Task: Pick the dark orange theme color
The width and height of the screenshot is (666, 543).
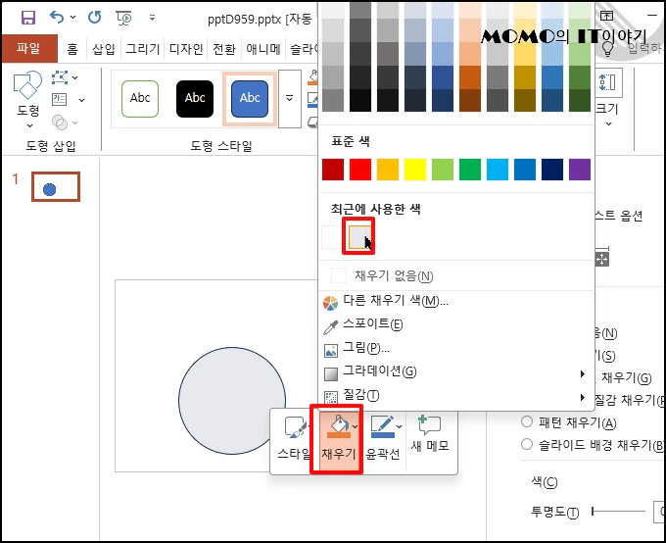Action: click(x=470, y=77)
